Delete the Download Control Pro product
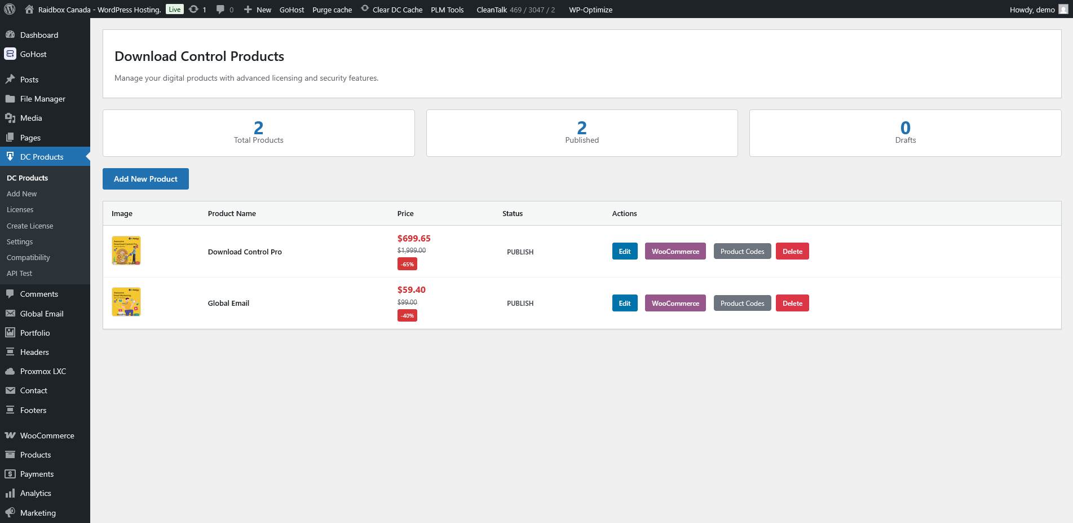 pyautogui.click(x=792, y=251)
